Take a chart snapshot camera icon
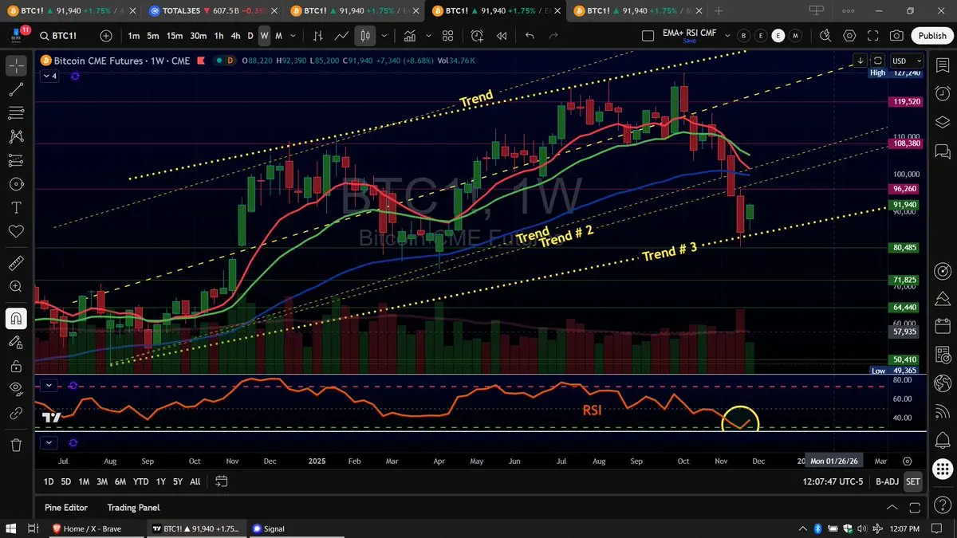The height and width of the screenshot is (538, 957). pyautogui.click(x=897, y=36)
